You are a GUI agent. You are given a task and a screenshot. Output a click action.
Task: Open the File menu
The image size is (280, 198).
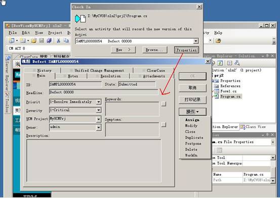pos(13,33)
